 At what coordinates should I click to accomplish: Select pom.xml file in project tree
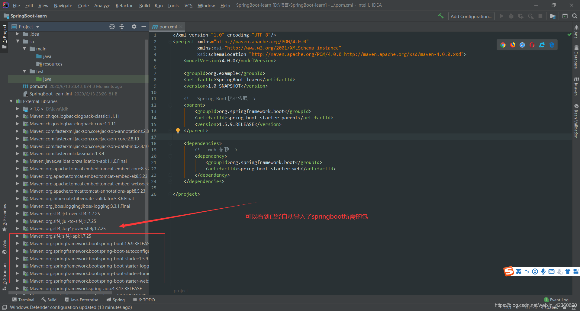coord(38,86)
